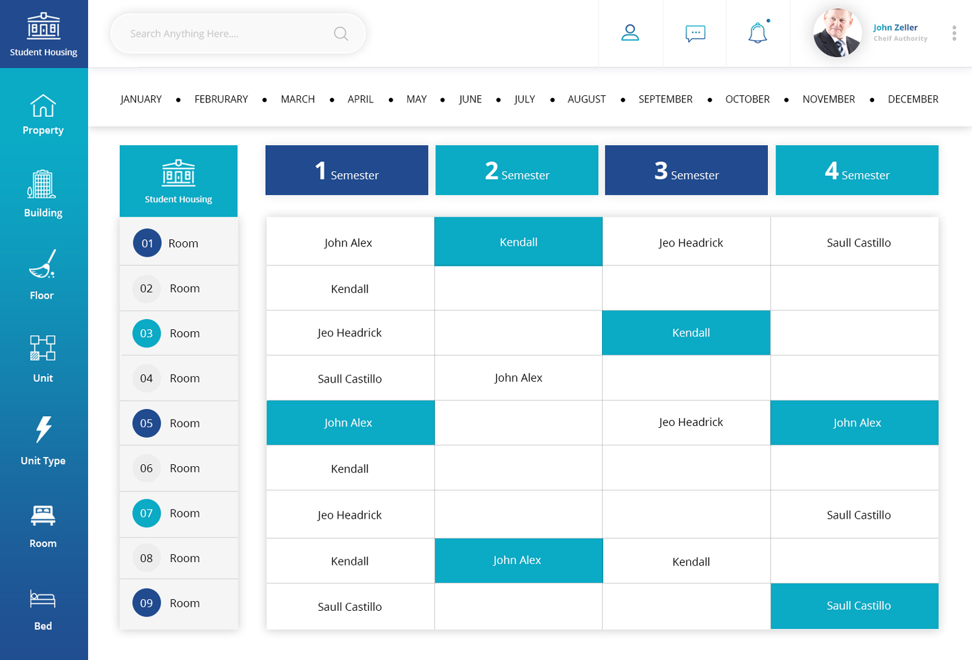Open the Bed sidebar icon
972x660 pixels.
pyautogui.click(x=43, y=599)
